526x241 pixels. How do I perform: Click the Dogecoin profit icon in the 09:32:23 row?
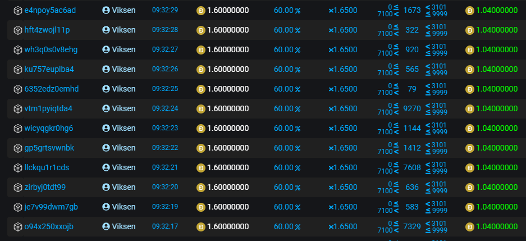click(470, 129)
